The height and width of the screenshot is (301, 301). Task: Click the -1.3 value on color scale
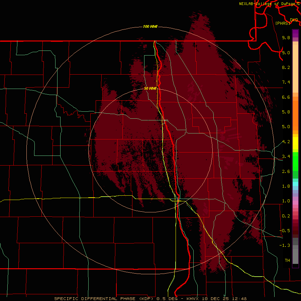285,245
